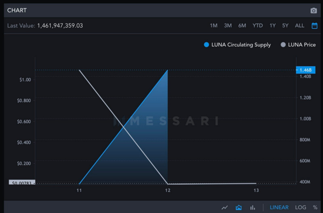
Task: Select the 5Y time range
Action: [x=285, y=25]
